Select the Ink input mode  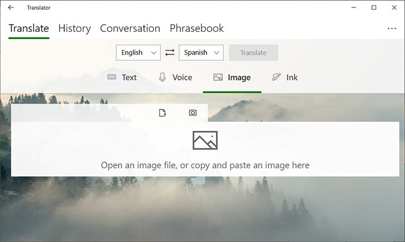pyautogui.click(x=285, y=78)
